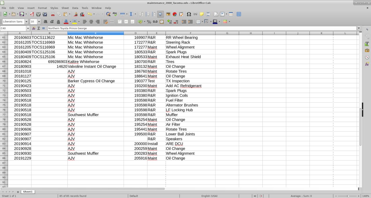The image size is (371, 198).
Task: Toggle the AutoFilter funnel button
Action: click(x=160, y=14)
